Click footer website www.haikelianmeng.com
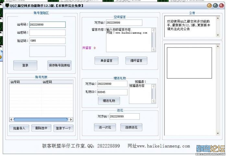The height and width of the screenshot is (157, 227). tap(163, 146)
